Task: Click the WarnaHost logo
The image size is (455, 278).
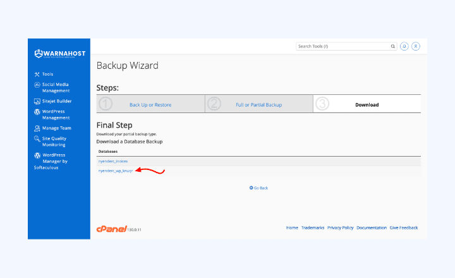Action: pos(59,53)
